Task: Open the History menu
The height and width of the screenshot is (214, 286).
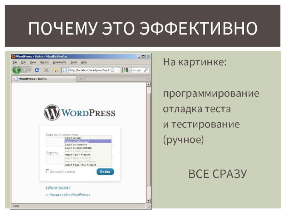Action: [x=44, y=62]
